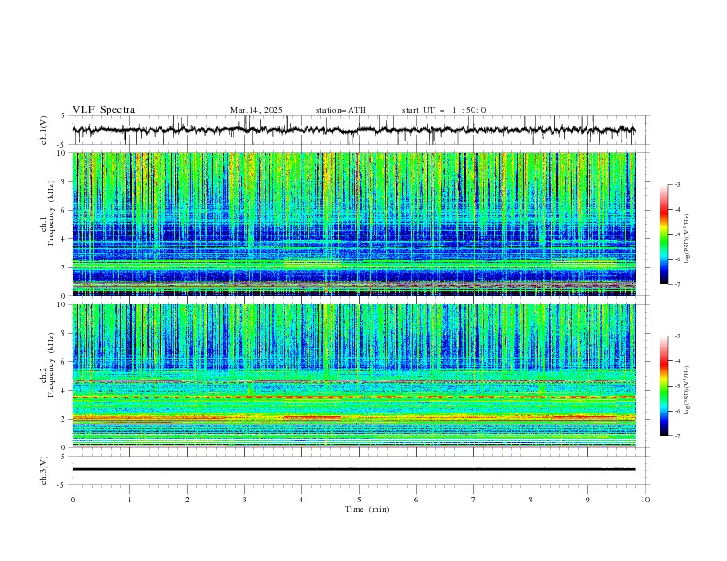
Task: Click the 4 tick label on the Time axis
Action: point(301,500)
